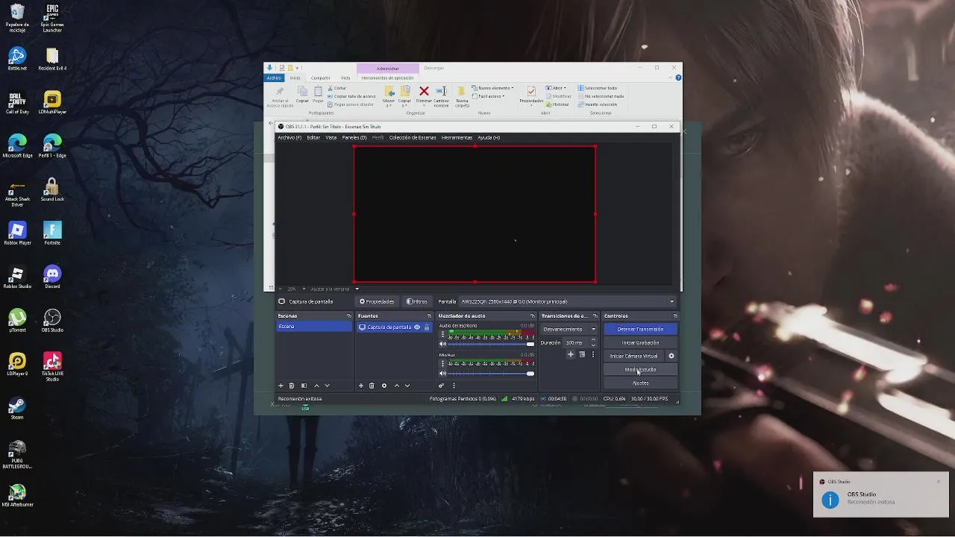Open Mic/Aux options dots
This screenshot has height=537, width=955.
[x=442, y=364]
